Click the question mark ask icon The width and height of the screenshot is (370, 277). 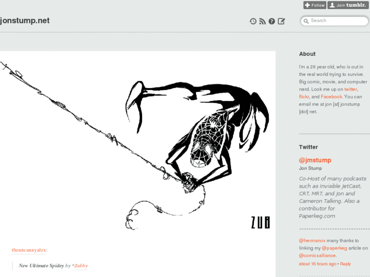[x=272, y=21]
